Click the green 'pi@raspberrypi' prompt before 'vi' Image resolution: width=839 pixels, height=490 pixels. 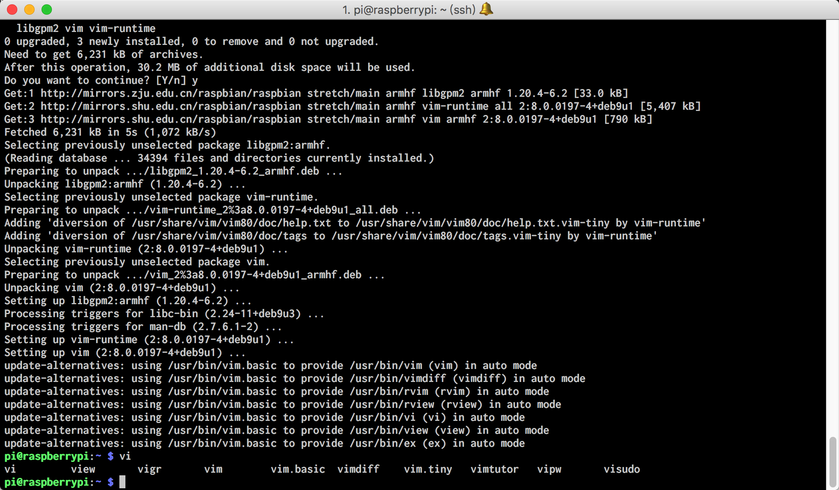[x=46, y=456]
